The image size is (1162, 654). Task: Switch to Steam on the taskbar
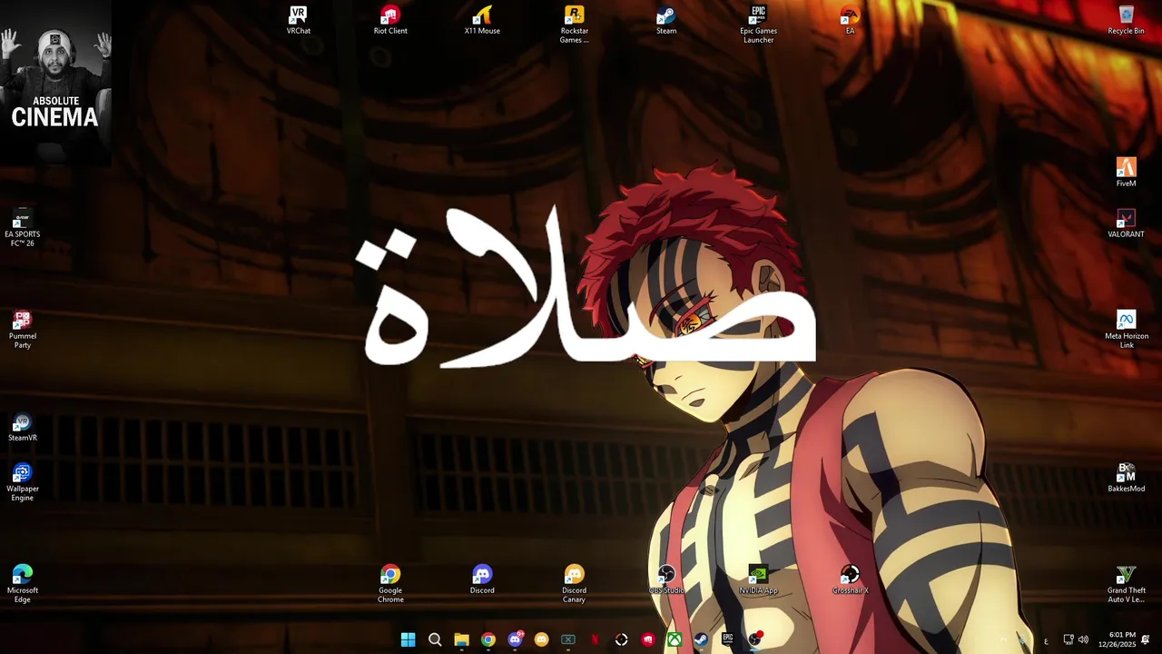coord(701,639)
